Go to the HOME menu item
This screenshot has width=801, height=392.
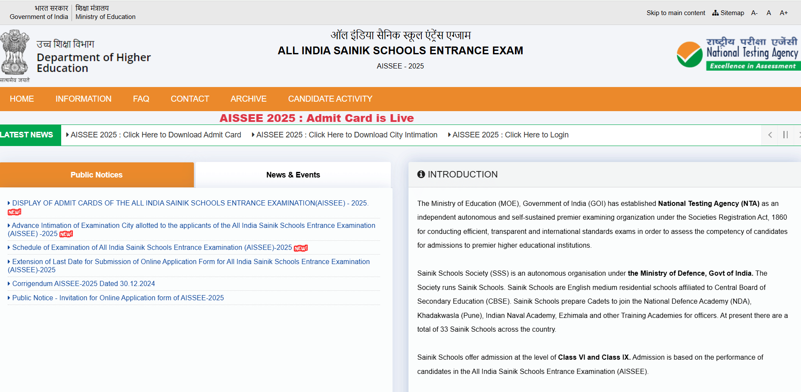pos(22,99)
